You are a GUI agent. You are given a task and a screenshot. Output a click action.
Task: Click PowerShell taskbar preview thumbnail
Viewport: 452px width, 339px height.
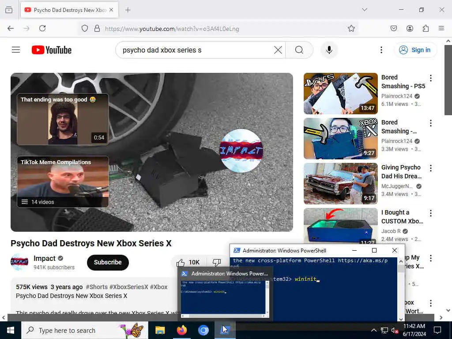tap(225, 299)
